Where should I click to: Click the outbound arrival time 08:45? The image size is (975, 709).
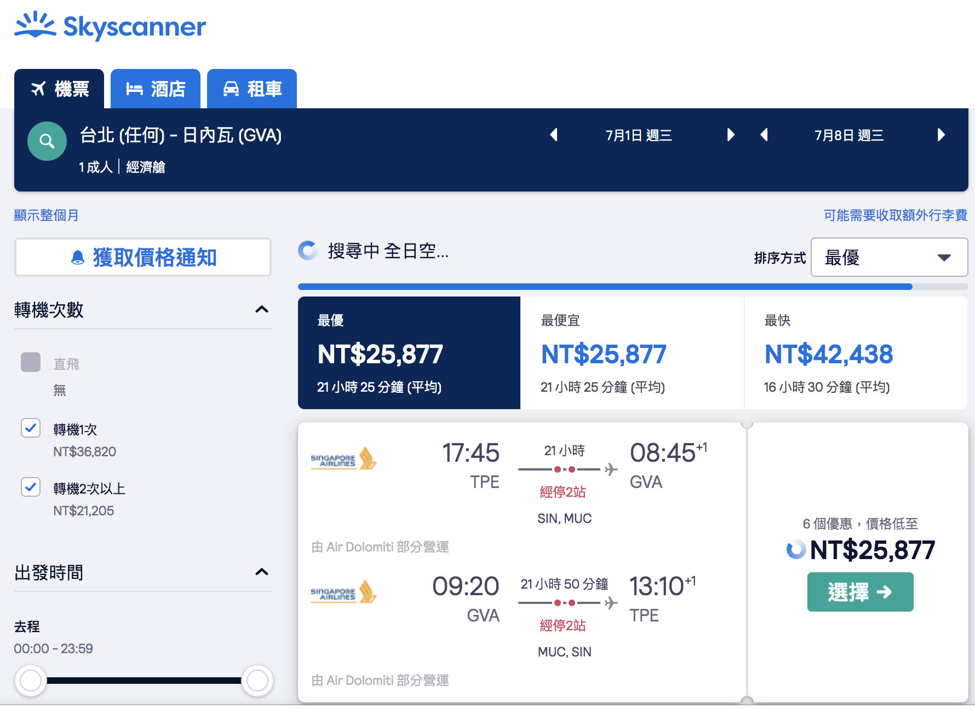point(663,453)
